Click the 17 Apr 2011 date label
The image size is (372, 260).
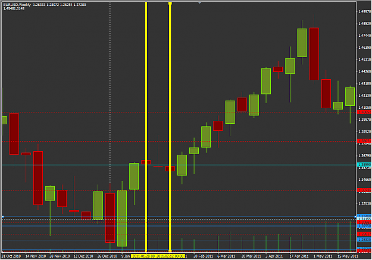[299, 256]
